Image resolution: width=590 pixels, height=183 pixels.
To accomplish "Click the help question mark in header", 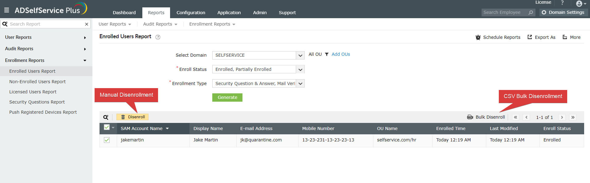I will tap(562, 3).
